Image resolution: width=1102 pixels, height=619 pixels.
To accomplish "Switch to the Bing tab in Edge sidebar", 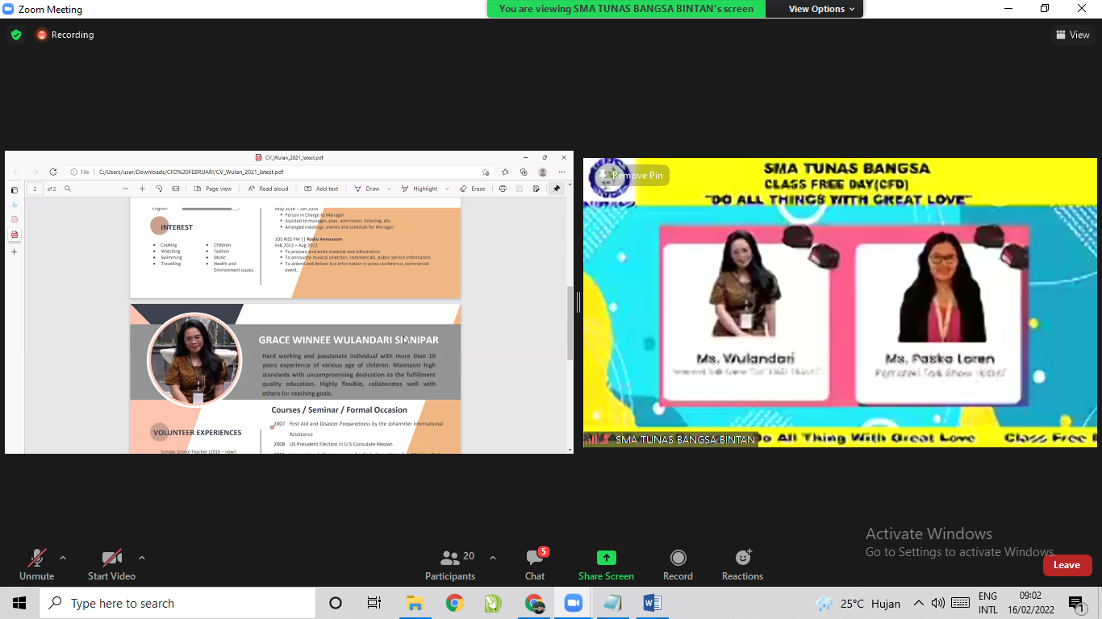I will click(14, 205).
